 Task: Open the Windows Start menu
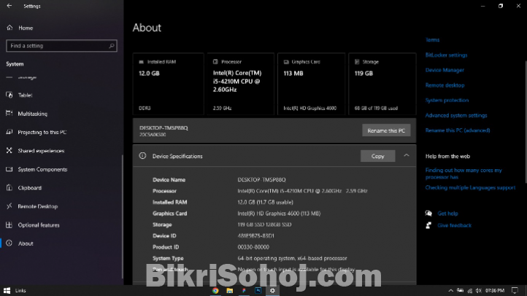7,291
